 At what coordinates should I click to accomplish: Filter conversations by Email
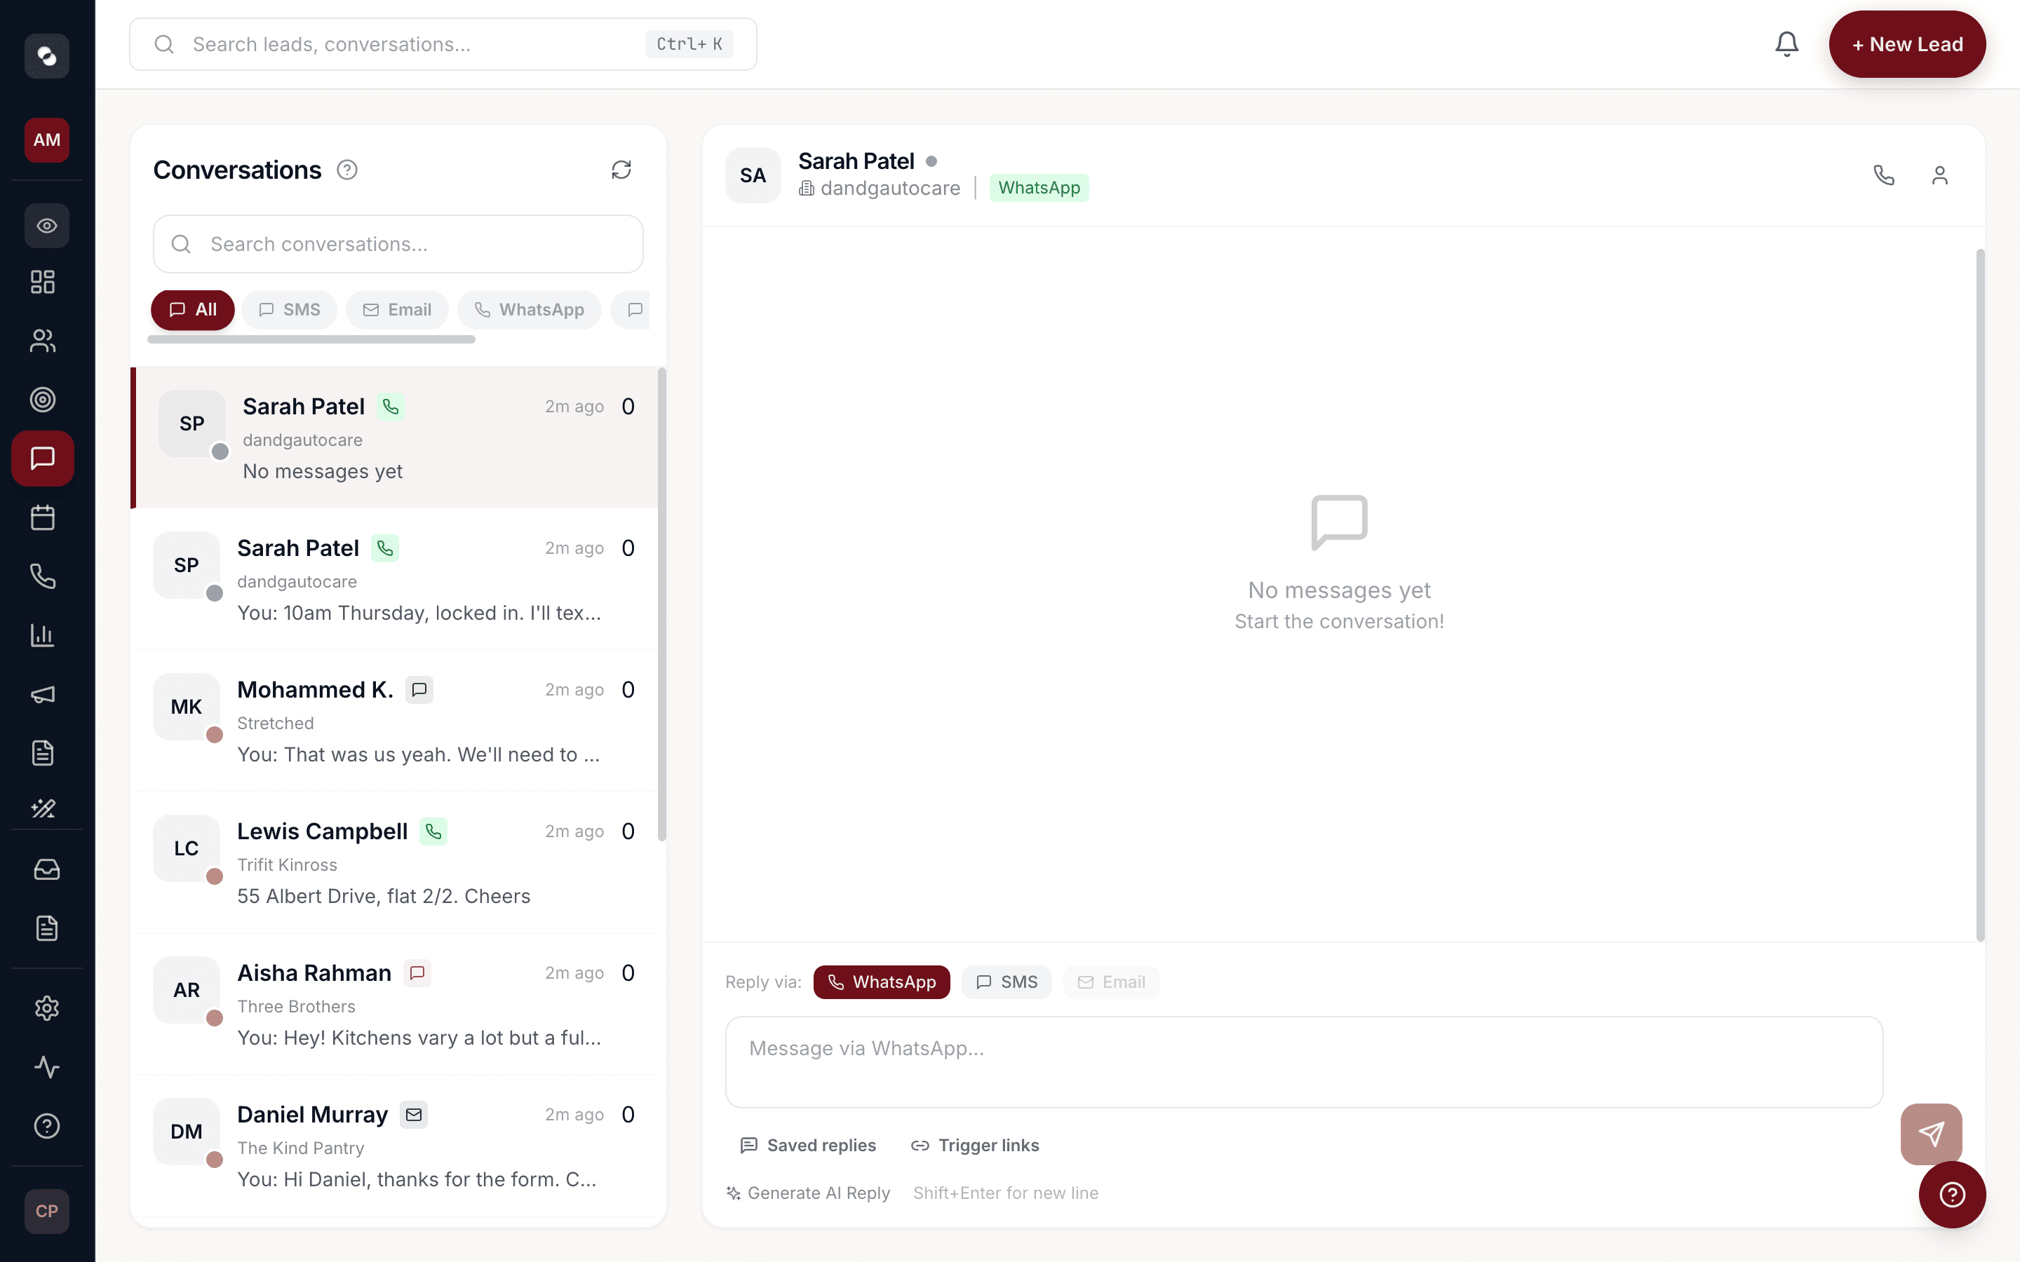coord(397,310)
